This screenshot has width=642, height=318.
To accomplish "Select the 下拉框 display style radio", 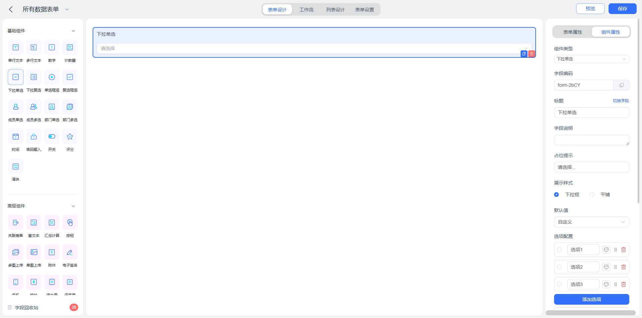I will tap(556, 195).
